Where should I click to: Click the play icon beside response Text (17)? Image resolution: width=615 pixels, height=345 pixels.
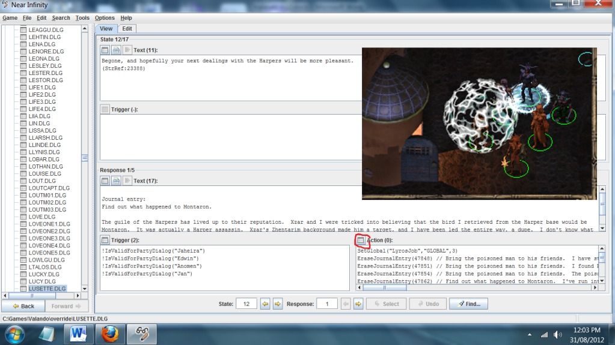[127, 180]
